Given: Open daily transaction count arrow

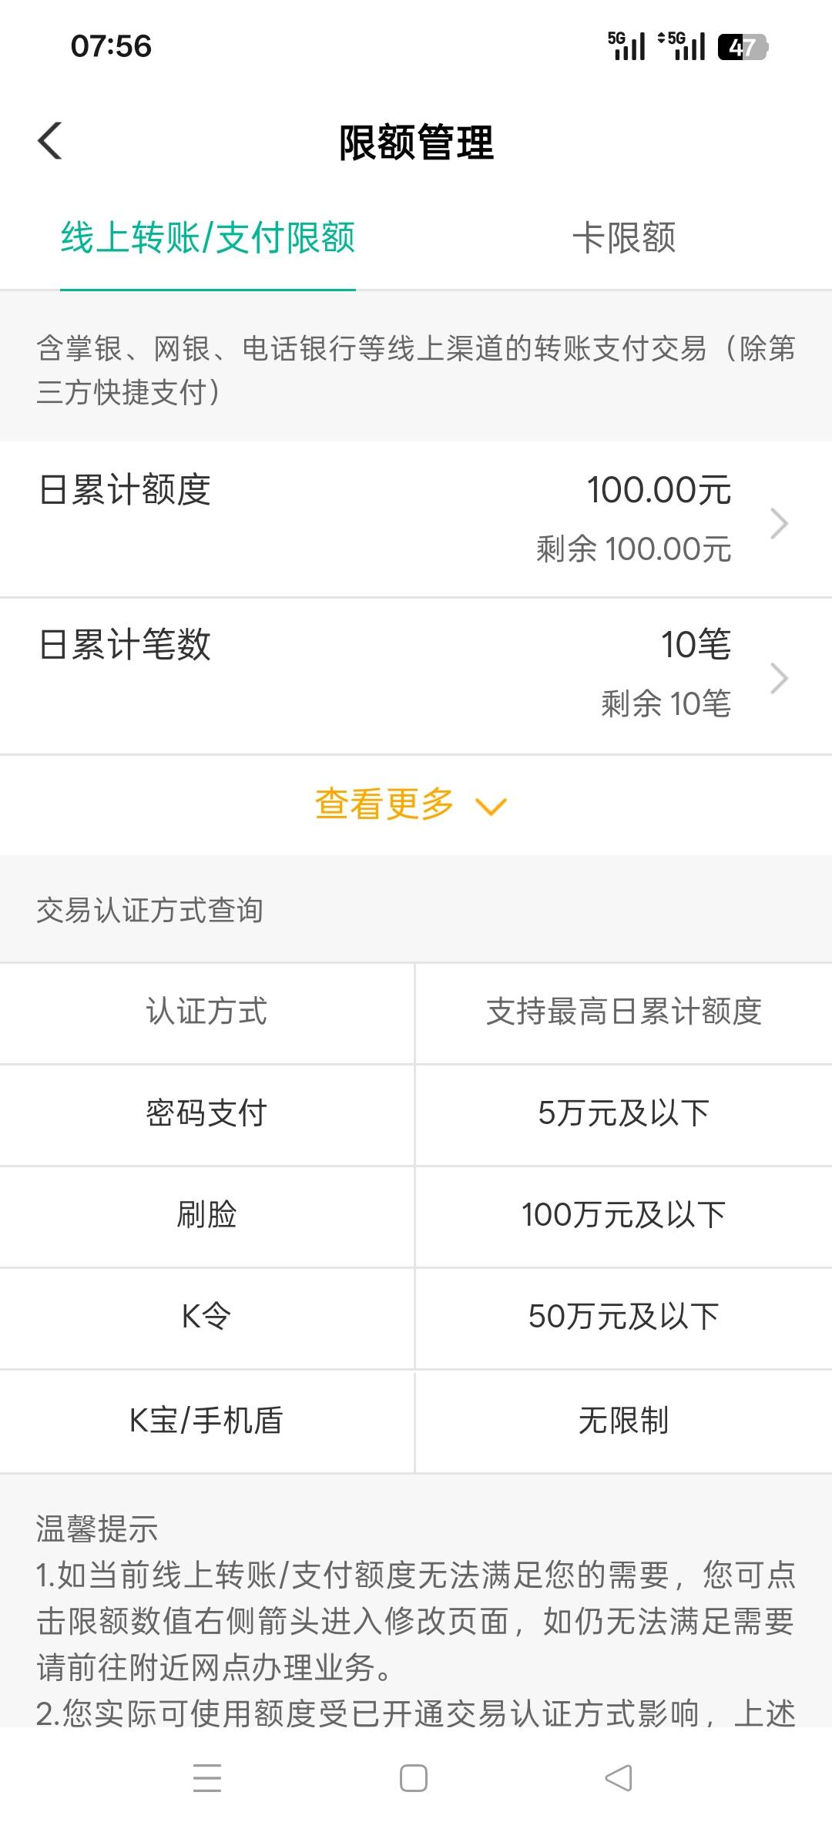Looking at the screenshot, I should click(x=779, y=679).
